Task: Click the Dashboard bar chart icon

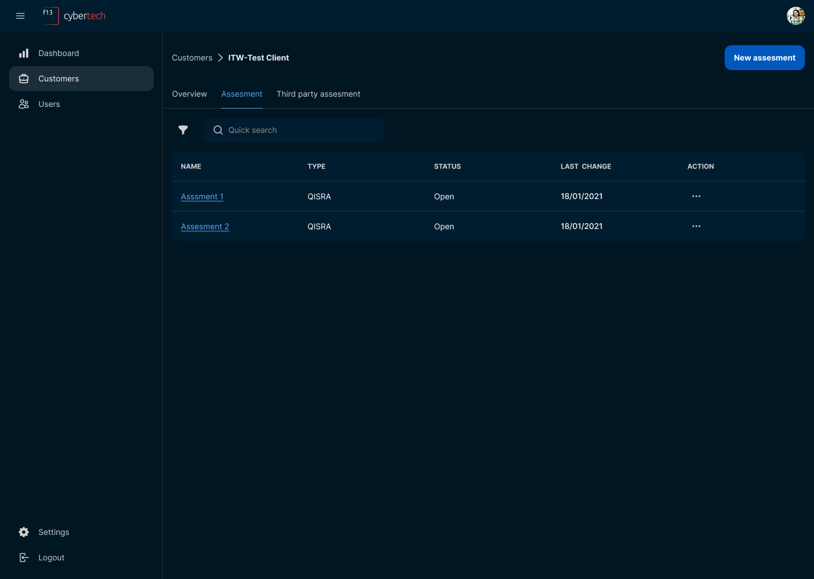Action: (x=24, y=53)
